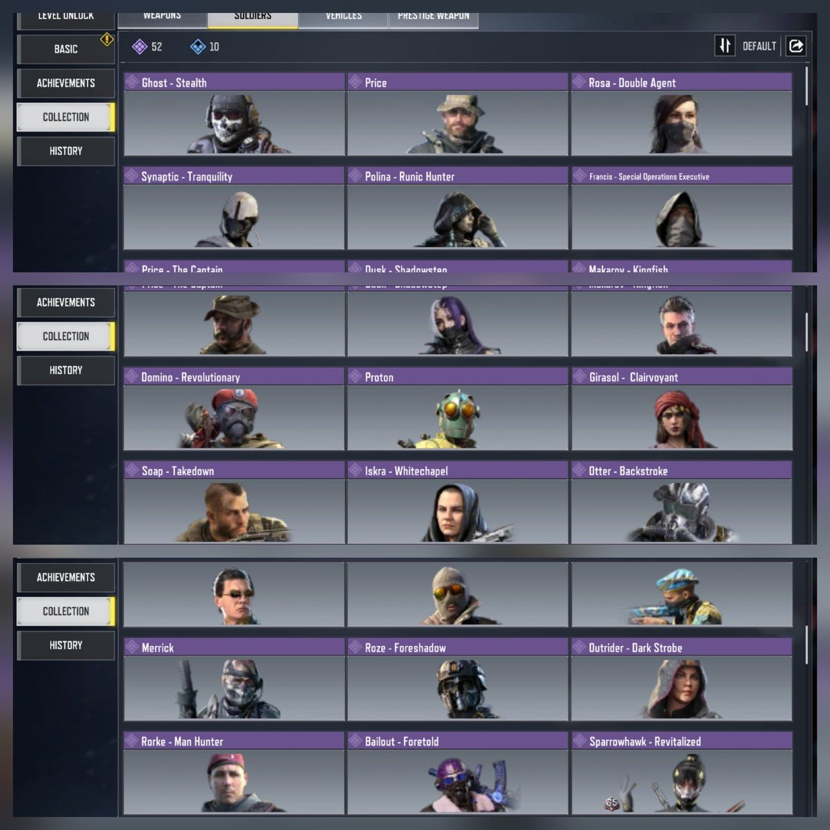The width and height of the screenshot is (830, 830).
Task: Click rarity icon beside Proton title
Action: [x=355, y=376]
